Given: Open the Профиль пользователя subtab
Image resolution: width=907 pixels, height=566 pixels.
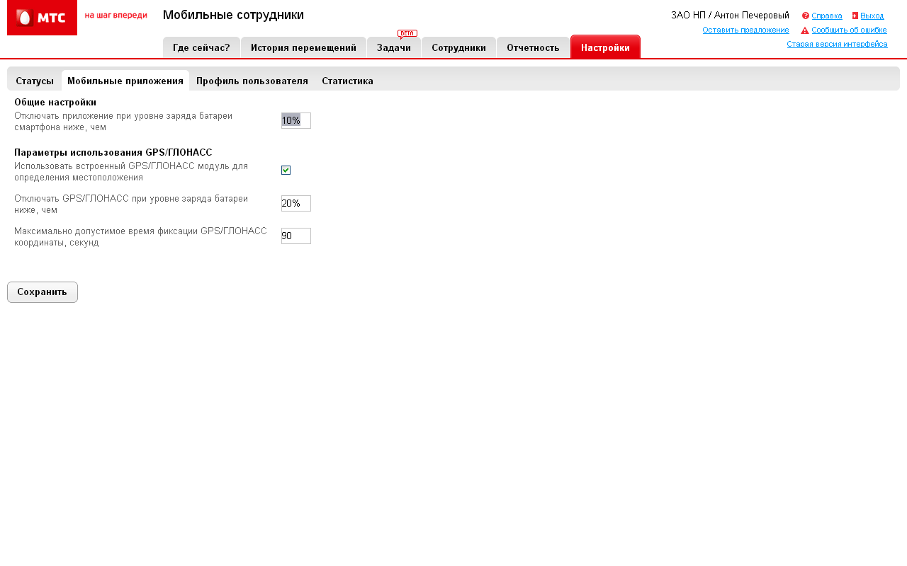Looking at the screenshot, I should point(252,81).
